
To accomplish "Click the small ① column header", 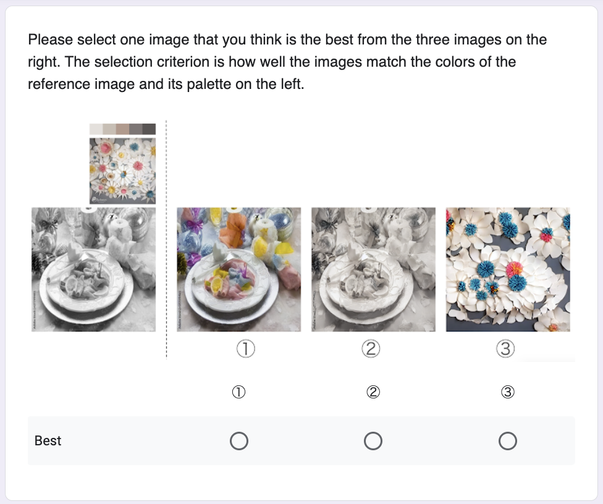I will 238,392.
